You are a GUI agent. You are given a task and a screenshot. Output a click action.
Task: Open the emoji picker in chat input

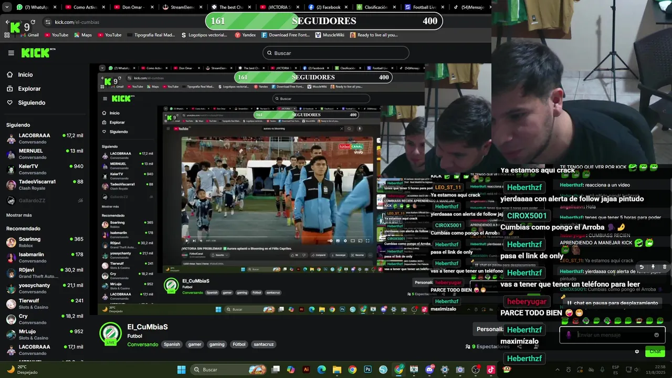point(656,335)
